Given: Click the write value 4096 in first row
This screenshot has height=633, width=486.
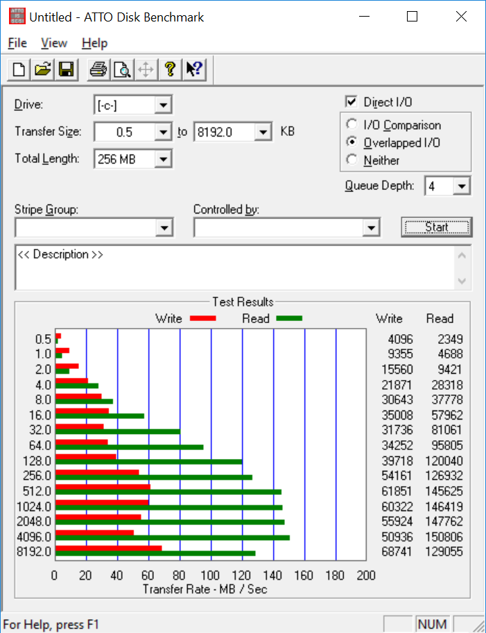Looking at the screenshot, I should click(401, 339).
